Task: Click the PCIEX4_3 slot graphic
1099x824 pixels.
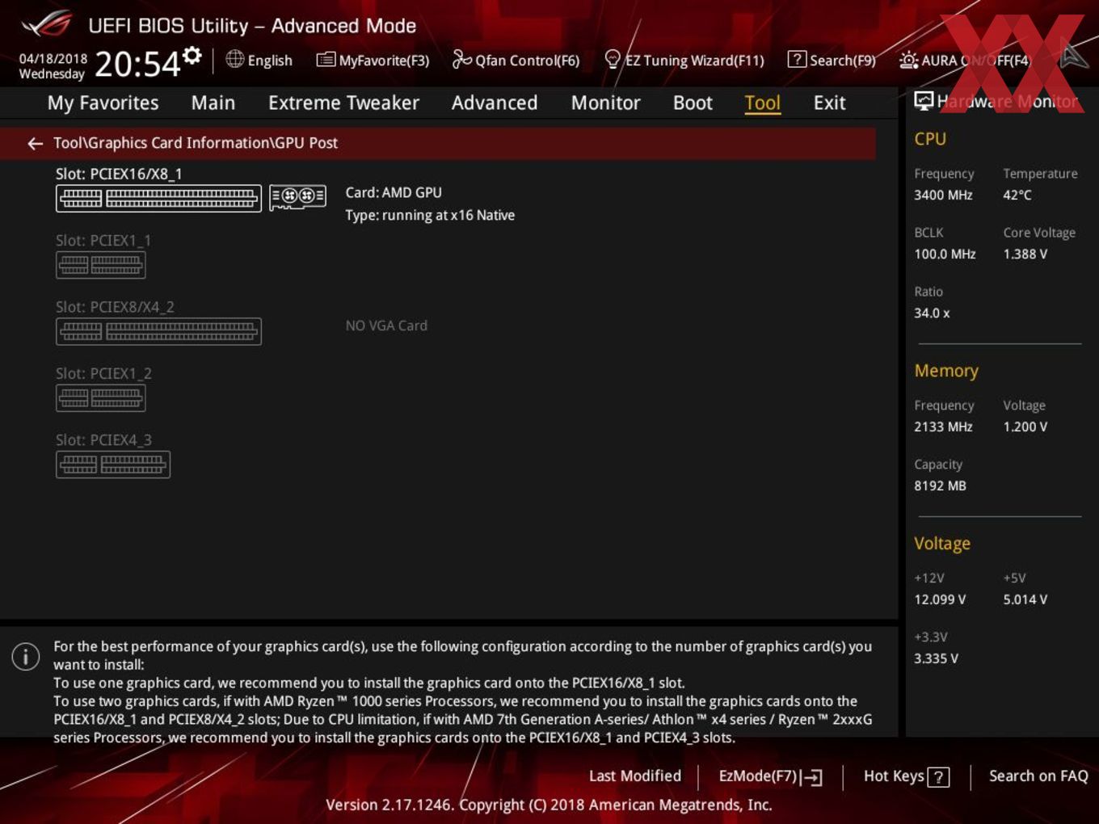Action: (113, 465)
